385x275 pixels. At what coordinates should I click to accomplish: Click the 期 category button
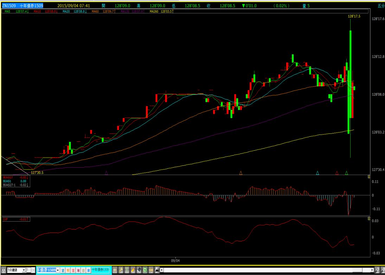coord(68,270)
